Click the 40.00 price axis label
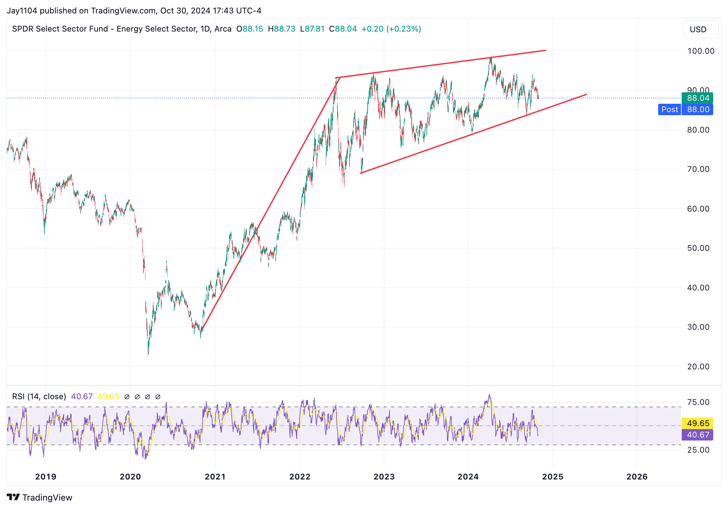 tap(698, 288)
